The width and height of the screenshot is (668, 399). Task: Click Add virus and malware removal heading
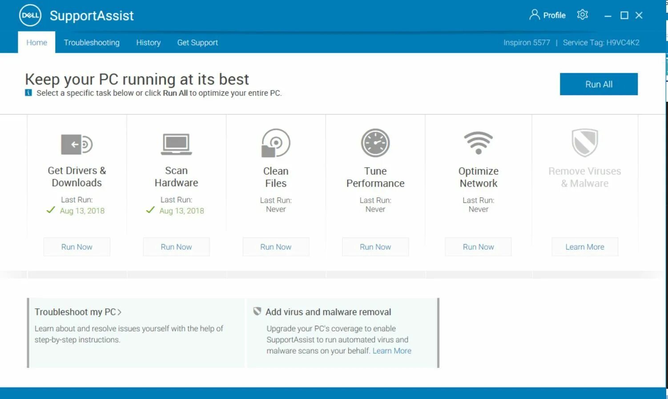pos(328,312)
